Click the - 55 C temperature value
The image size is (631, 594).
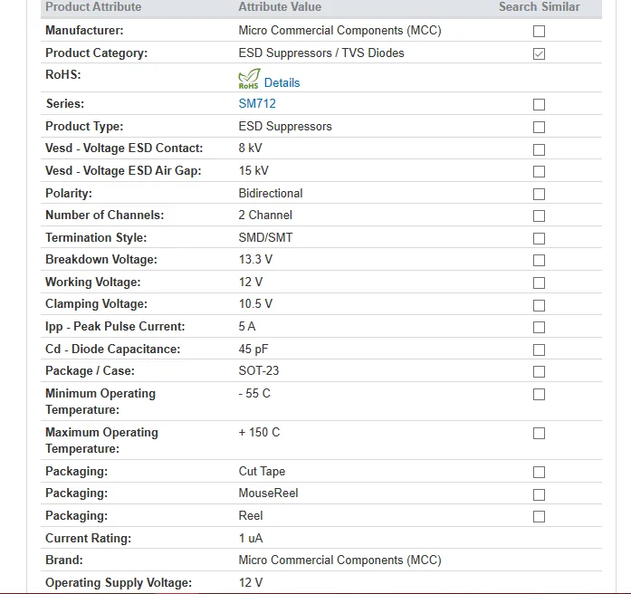pyautogui.click(x=254, y=393)
